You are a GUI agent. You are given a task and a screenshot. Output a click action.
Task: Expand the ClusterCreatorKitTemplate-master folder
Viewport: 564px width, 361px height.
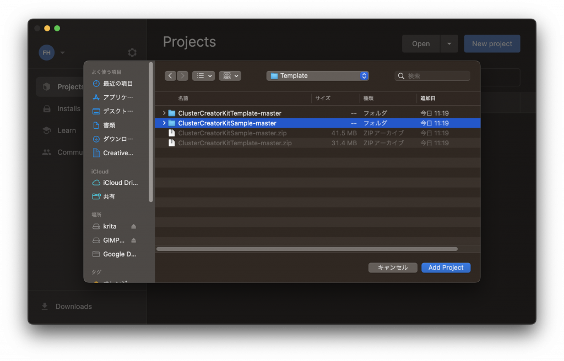tap(164, 113)
